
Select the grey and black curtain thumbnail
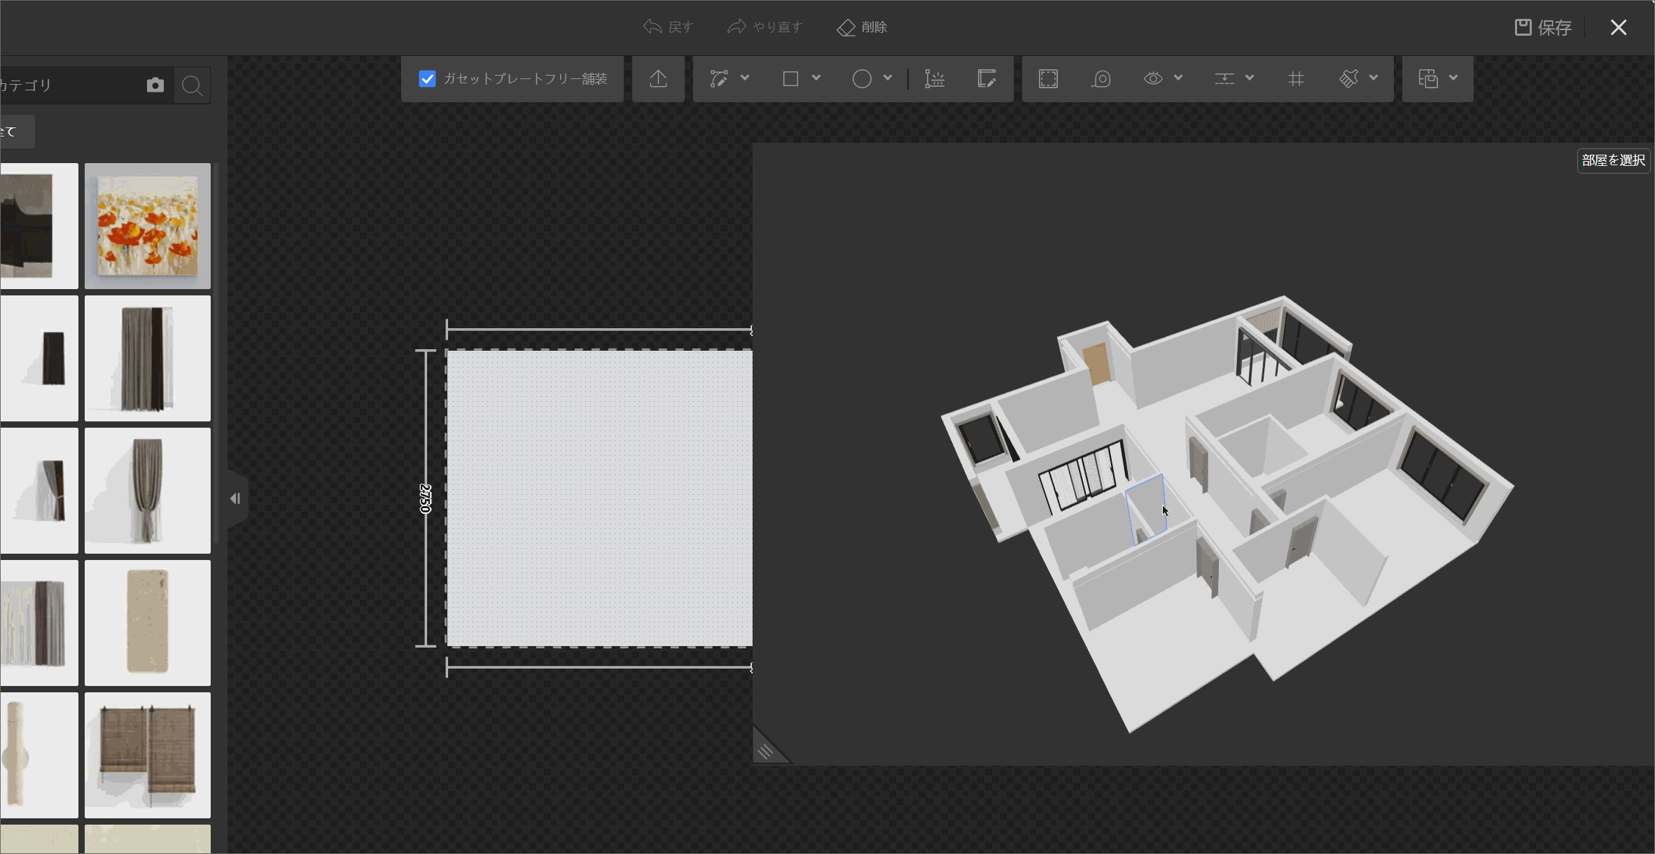[148, 358]
